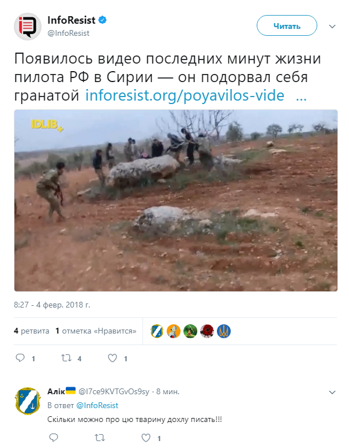This screenshot has width=349, height=448.
Task: Open the InfoResist profile avatar
Action: pyautogui.click(x=28, y=27)
